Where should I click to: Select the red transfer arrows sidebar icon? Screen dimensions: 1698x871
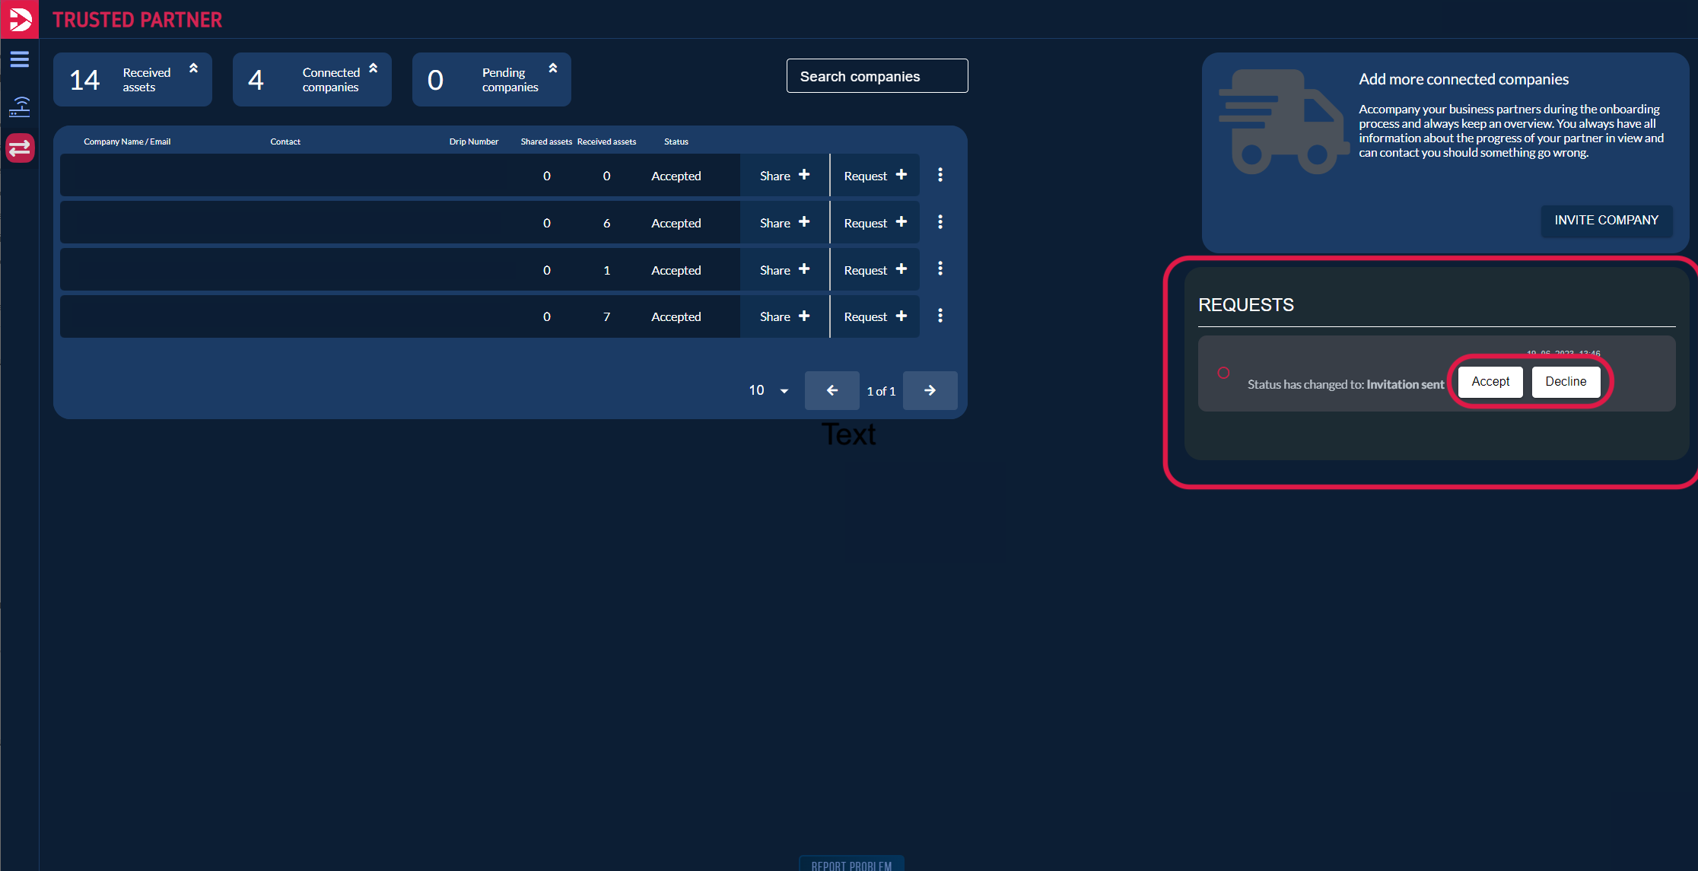point(20,148)
